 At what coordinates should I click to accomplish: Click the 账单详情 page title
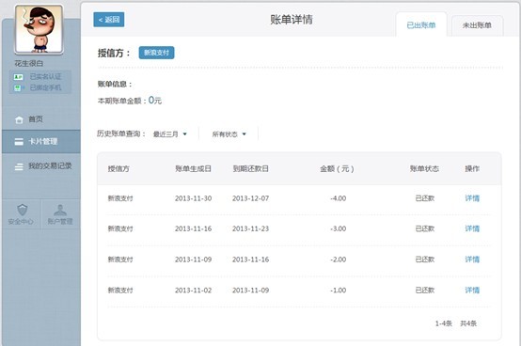click(292, 19)
